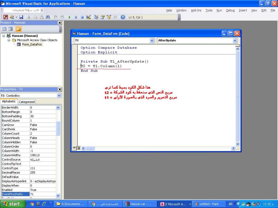
Task: Click the Reset stop icon
Action: [82, 17]
